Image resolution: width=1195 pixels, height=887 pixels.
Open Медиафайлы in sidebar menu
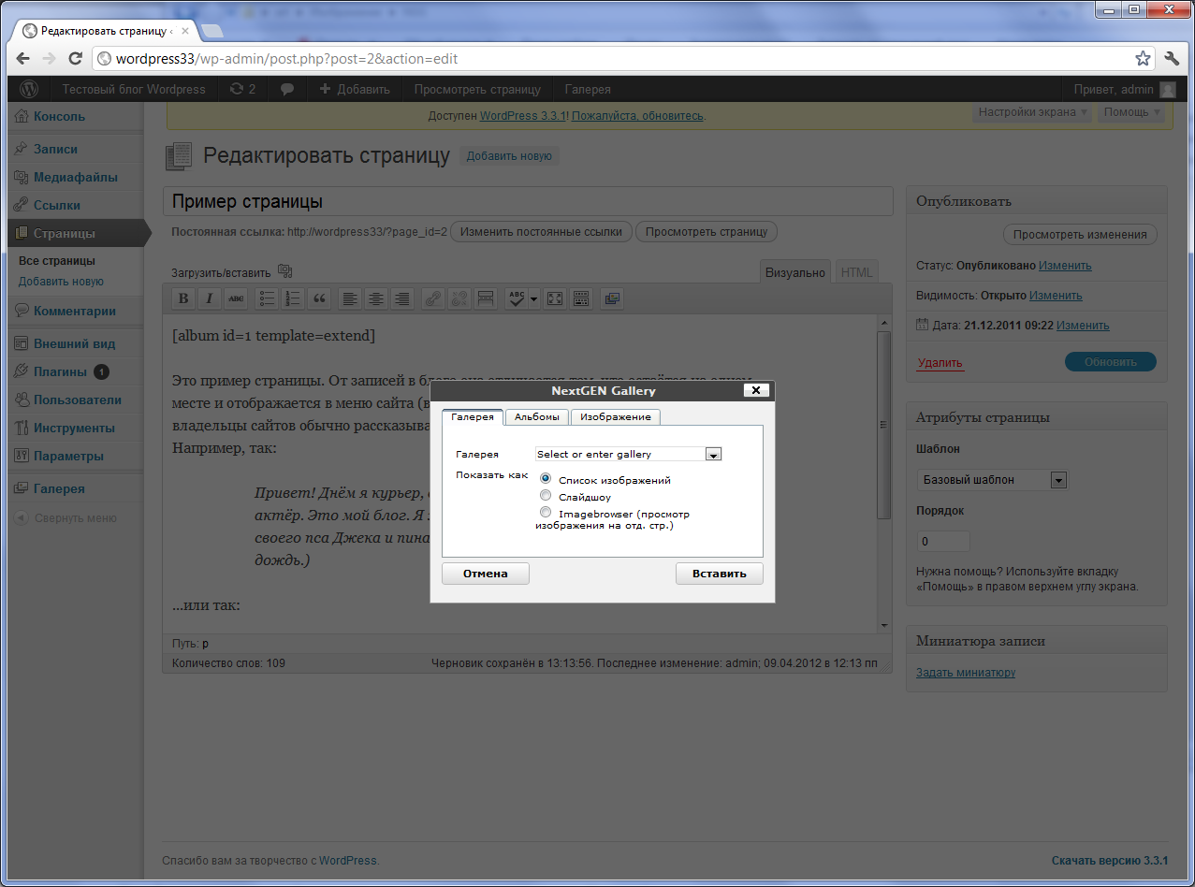coord(75,177)
